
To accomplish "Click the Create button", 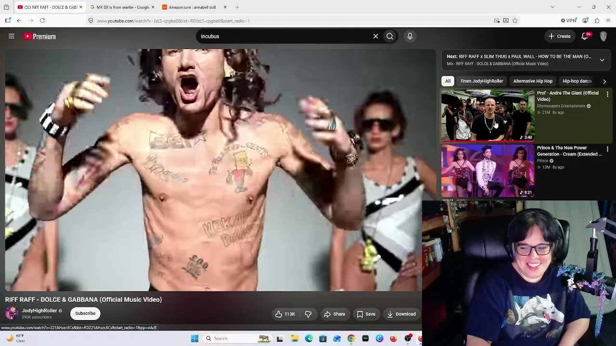I will click(559, 36).
